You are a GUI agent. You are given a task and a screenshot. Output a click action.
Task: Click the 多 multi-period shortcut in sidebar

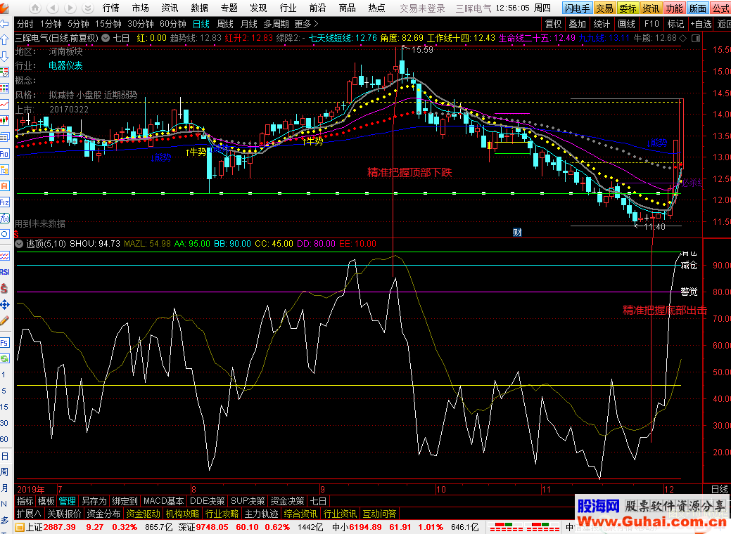pos(4,520)
